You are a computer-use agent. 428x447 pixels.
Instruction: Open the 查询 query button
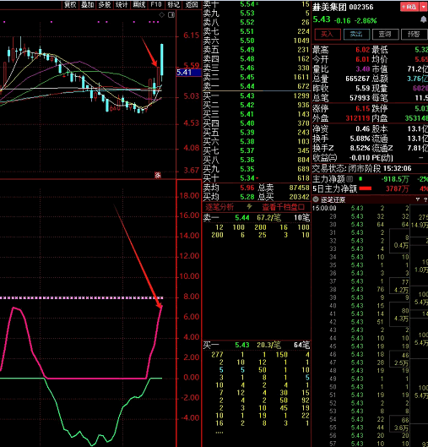point(385,35)
